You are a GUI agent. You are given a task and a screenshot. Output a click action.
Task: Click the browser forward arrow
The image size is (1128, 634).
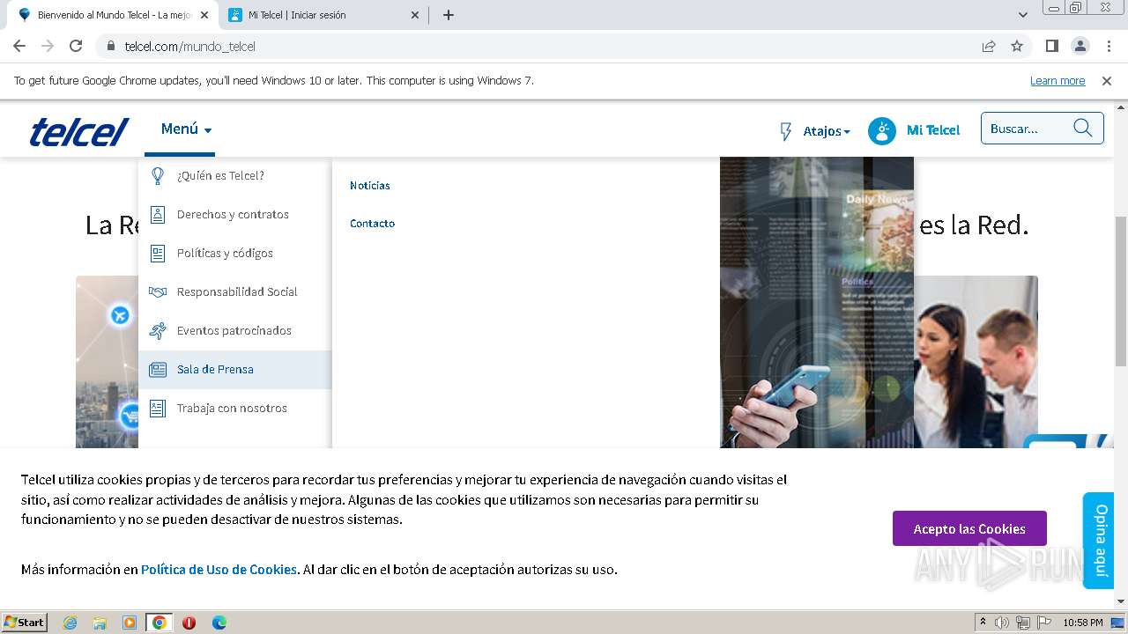click(x=48, y=46)
